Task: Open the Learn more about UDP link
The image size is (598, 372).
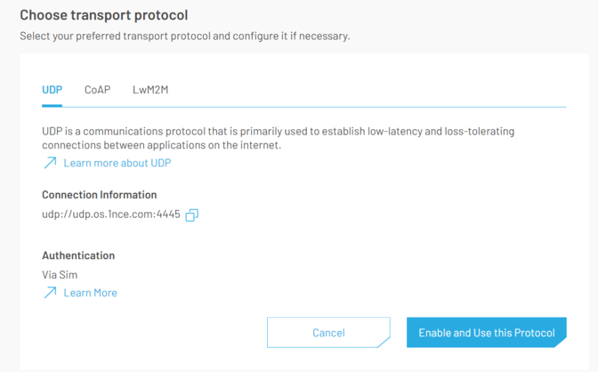Action: point(117,163)
